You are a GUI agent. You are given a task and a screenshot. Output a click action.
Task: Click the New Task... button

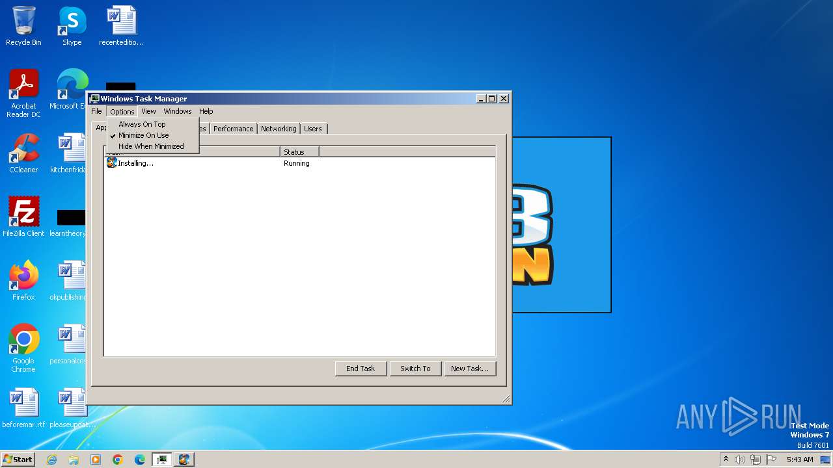470,369
